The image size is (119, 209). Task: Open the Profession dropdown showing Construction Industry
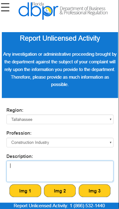coord(60,143)
